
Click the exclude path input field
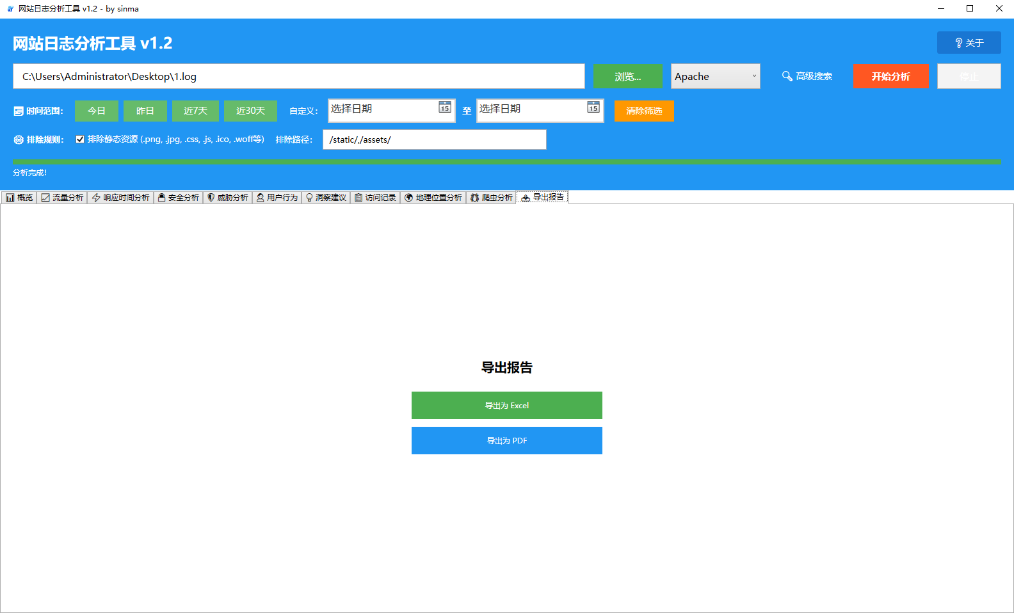(x=434, y=139)
